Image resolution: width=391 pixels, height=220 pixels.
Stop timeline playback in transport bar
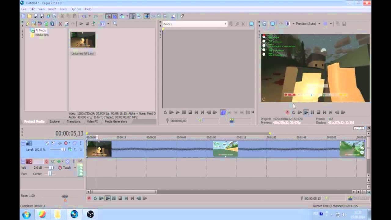(120, 198)
